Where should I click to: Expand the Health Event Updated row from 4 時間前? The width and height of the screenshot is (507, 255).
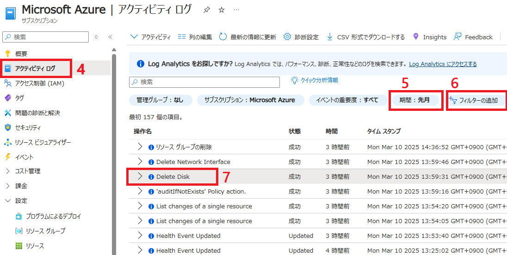pyautogui.click(x=140, y=250)
